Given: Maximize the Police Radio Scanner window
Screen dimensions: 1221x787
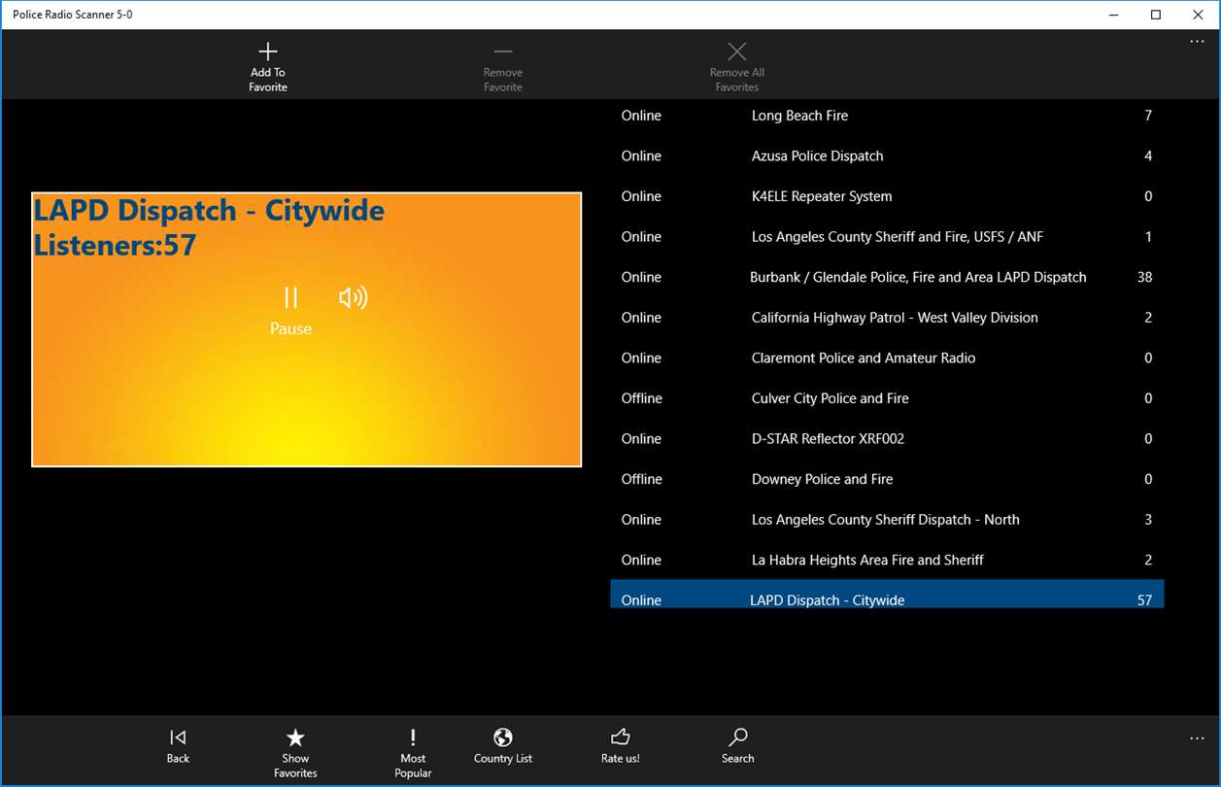Looking at the screenshot, I should (x=1155, y=15).
